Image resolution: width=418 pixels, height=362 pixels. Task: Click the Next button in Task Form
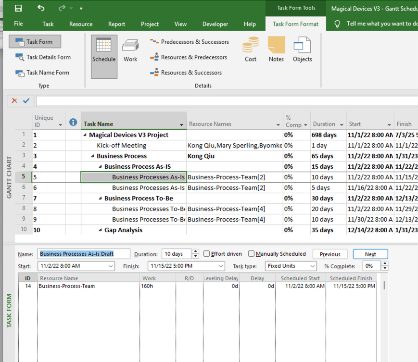pyautogui.click(x=370, y=254)
